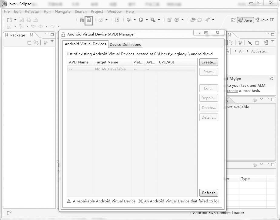Click the Android lint checkmark toolbar icon

(x=101, y=20)
